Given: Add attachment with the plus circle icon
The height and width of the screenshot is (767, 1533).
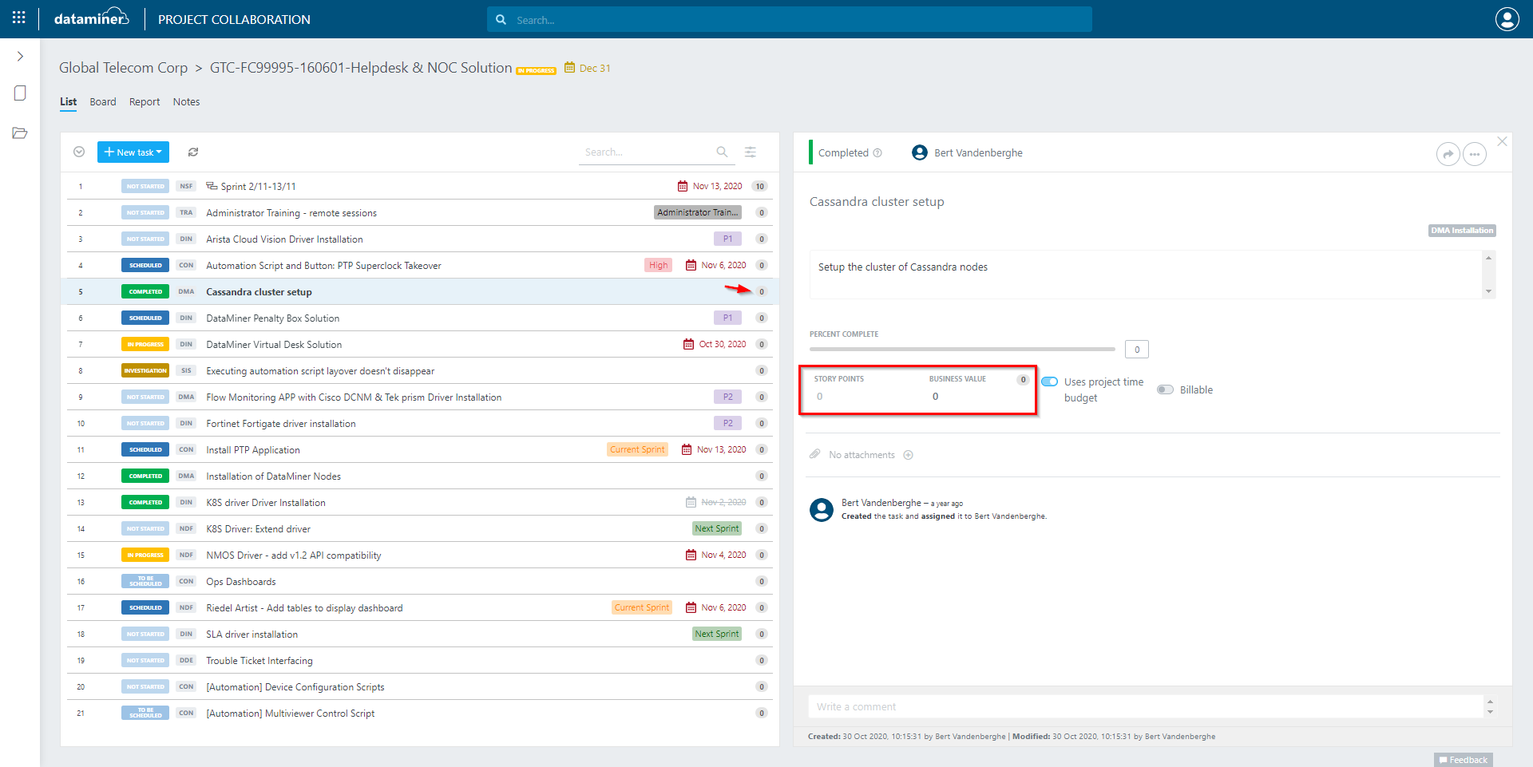Looking at the screenshot, I should pos(908,455).
